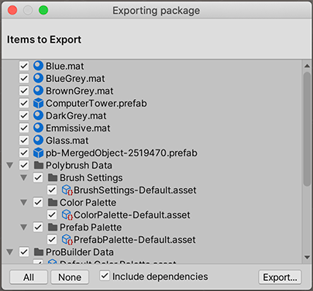Image resolution: width=313 pixels, height=291 pixels.
Task: Click the scrollbar down arrow
Action: pos(307,257)
